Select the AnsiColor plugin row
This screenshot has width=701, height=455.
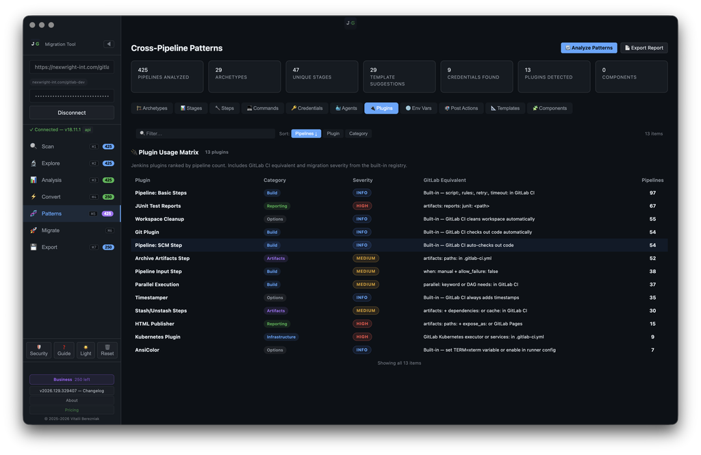pos(399,350)
